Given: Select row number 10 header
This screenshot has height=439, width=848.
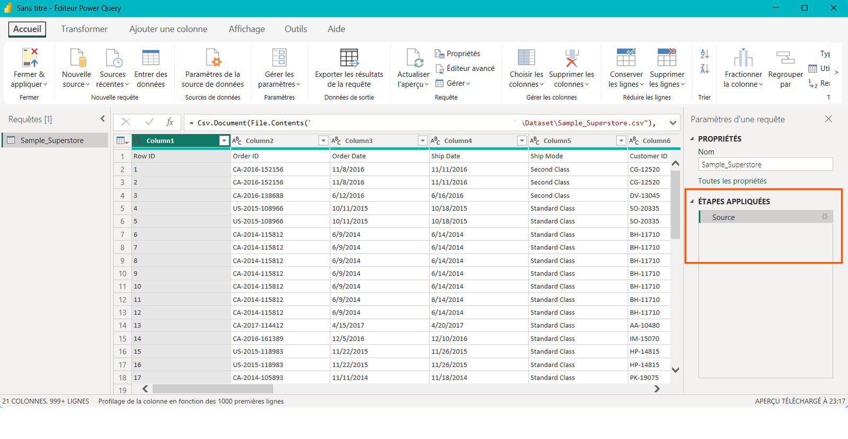Looking at the screenshot, I should (x=122, y=274).
